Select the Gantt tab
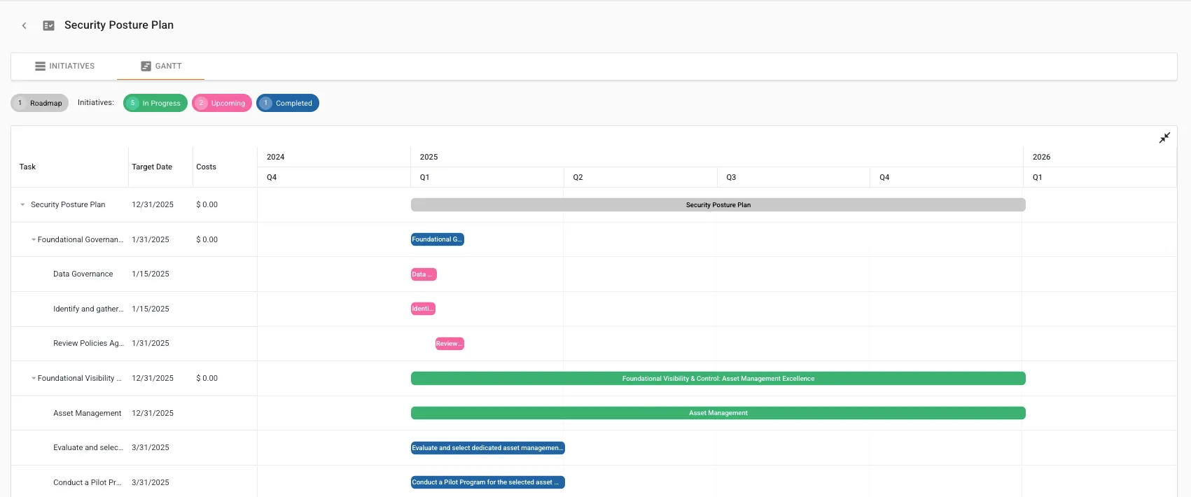Viewport: 1191px width, 497px height. tap(161, 66)
